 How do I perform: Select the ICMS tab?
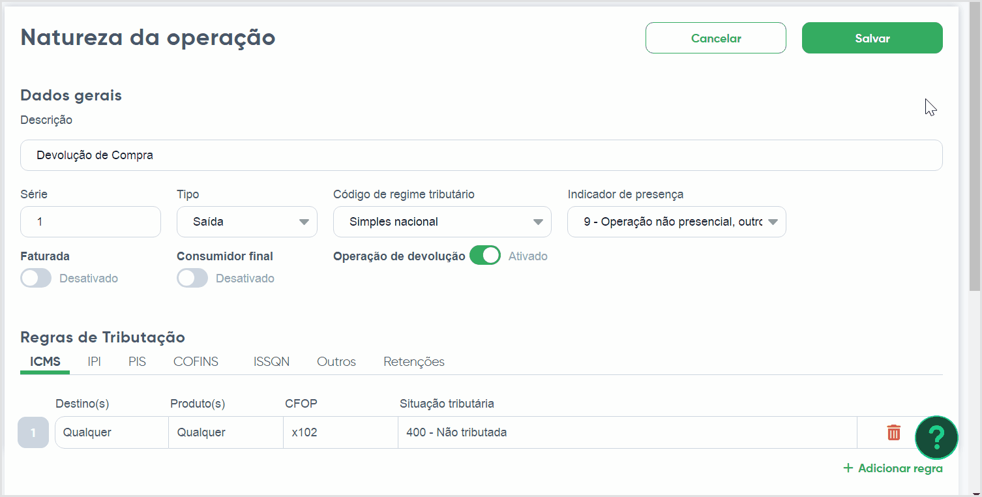[x=45, y=361]
